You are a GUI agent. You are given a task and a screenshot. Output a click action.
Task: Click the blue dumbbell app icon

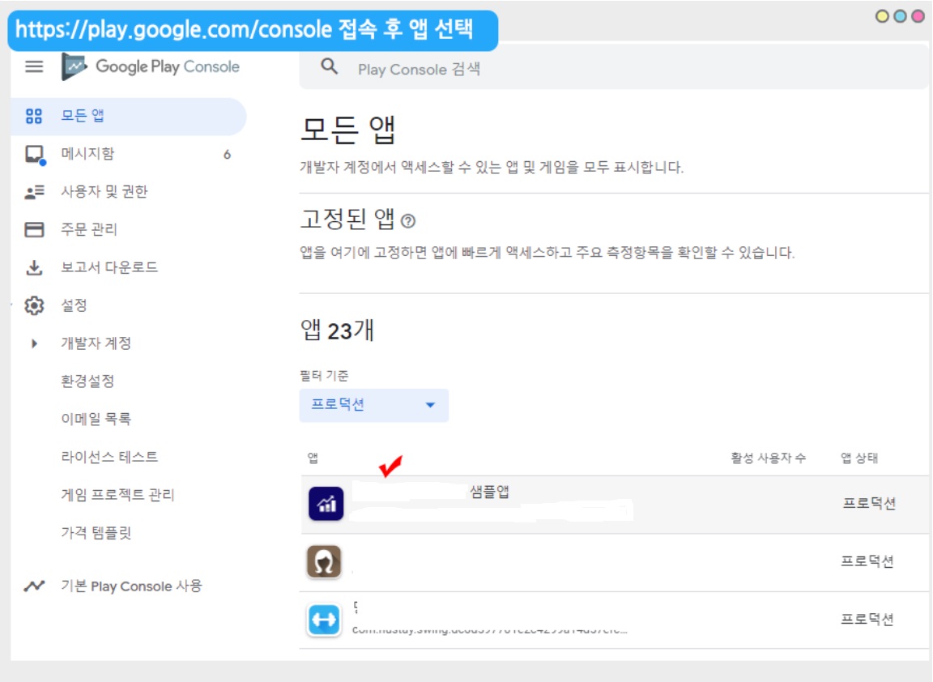(x=324, y=620)
